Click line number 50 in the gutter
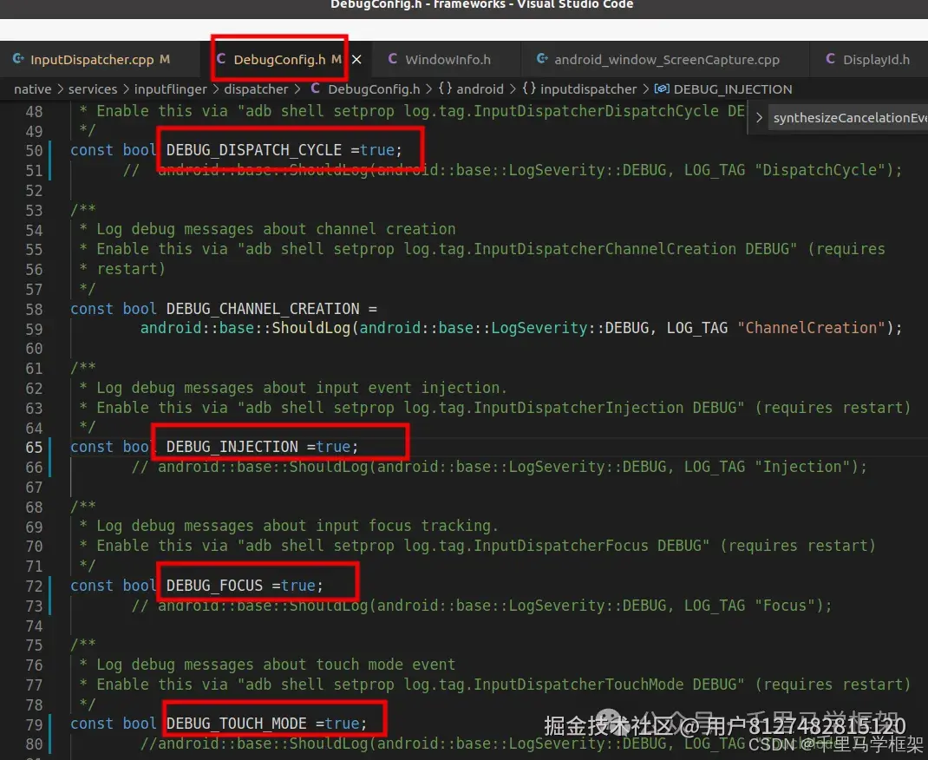The height and width of the screenshot is (760, 928). 35,151
